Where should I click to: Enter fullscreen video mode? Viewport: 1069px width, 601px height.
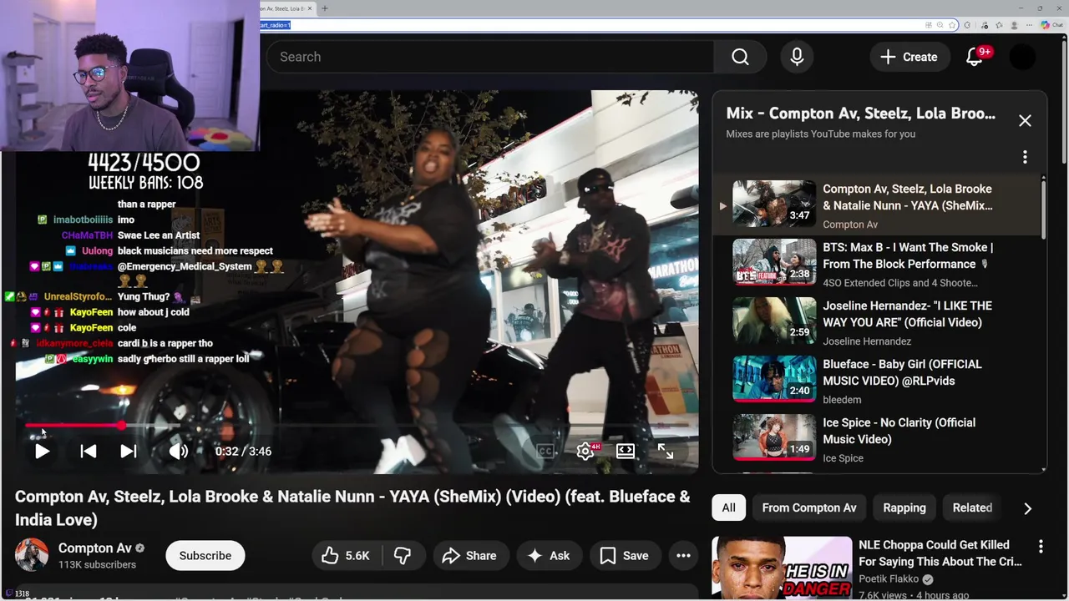pos(666,451)
